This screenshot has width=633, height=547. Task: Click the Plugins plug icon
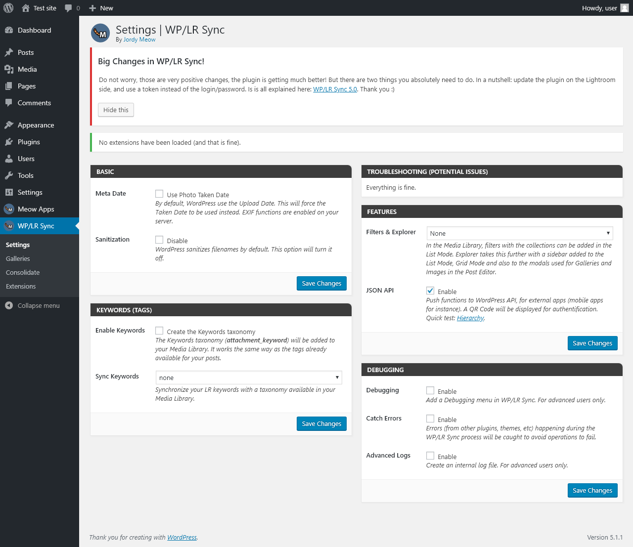point(9,142)
